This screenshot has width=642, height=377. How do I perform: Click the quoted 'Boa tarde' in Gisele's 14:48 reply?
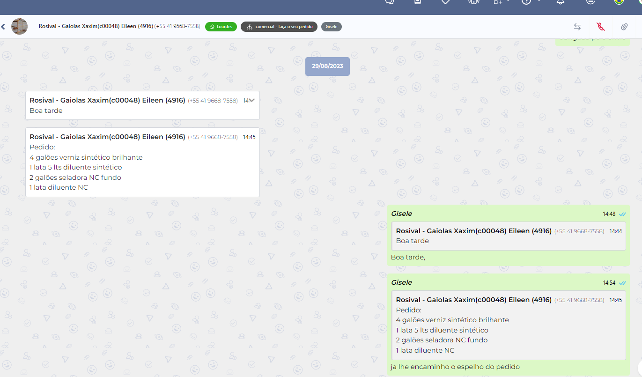509,236
